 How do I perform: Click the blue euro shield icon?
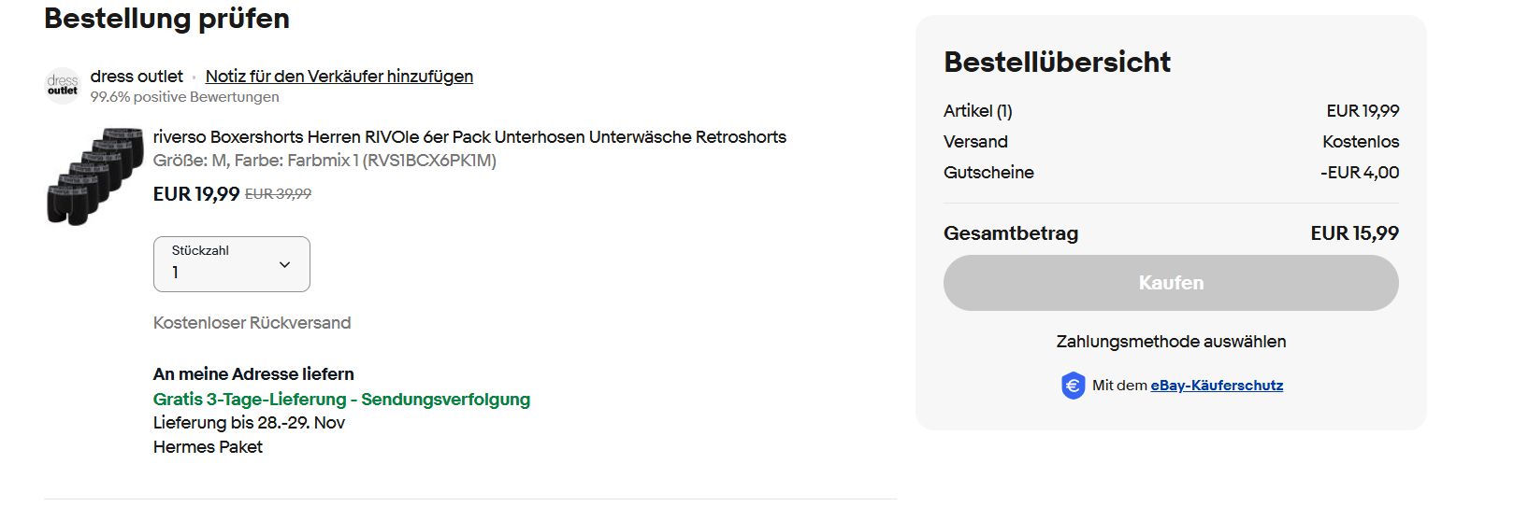point(1073,386)
